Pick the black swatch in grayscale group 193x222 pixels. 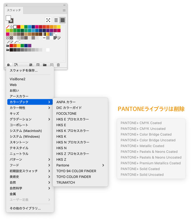[x=11, y=50]
